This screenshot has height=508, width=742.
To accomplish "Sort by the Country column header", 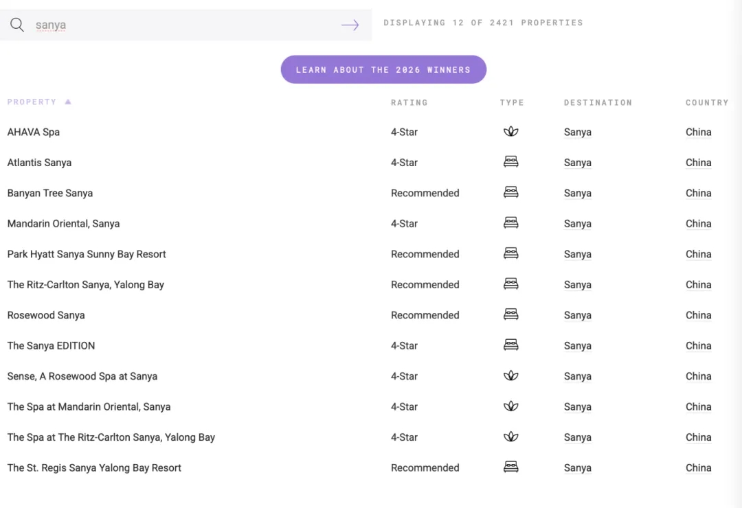I will point(706,103).
